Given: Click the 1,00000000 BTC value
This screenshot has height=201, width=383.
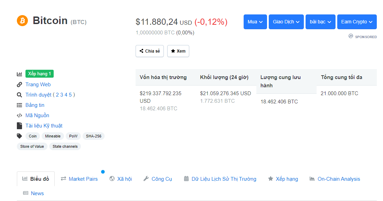Looking at the screenshot, I should pos(155,33).
